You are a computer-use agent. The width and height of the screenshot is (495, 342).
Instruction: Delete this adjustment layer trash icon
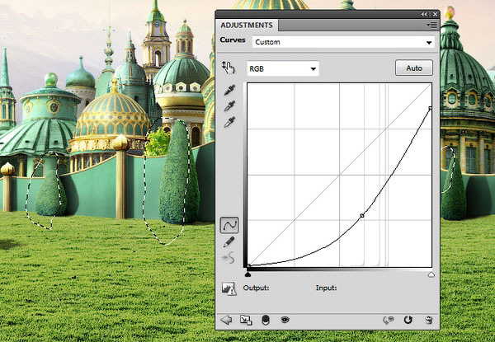pyautogui.click(x=428, y=321)
